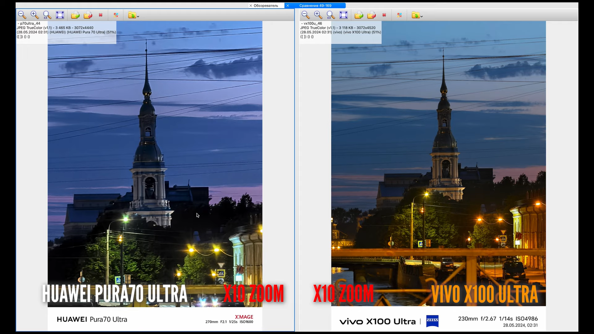Fit right vivo image to window
This screenshot has height=334, width=594.
[x=343, y=15]
